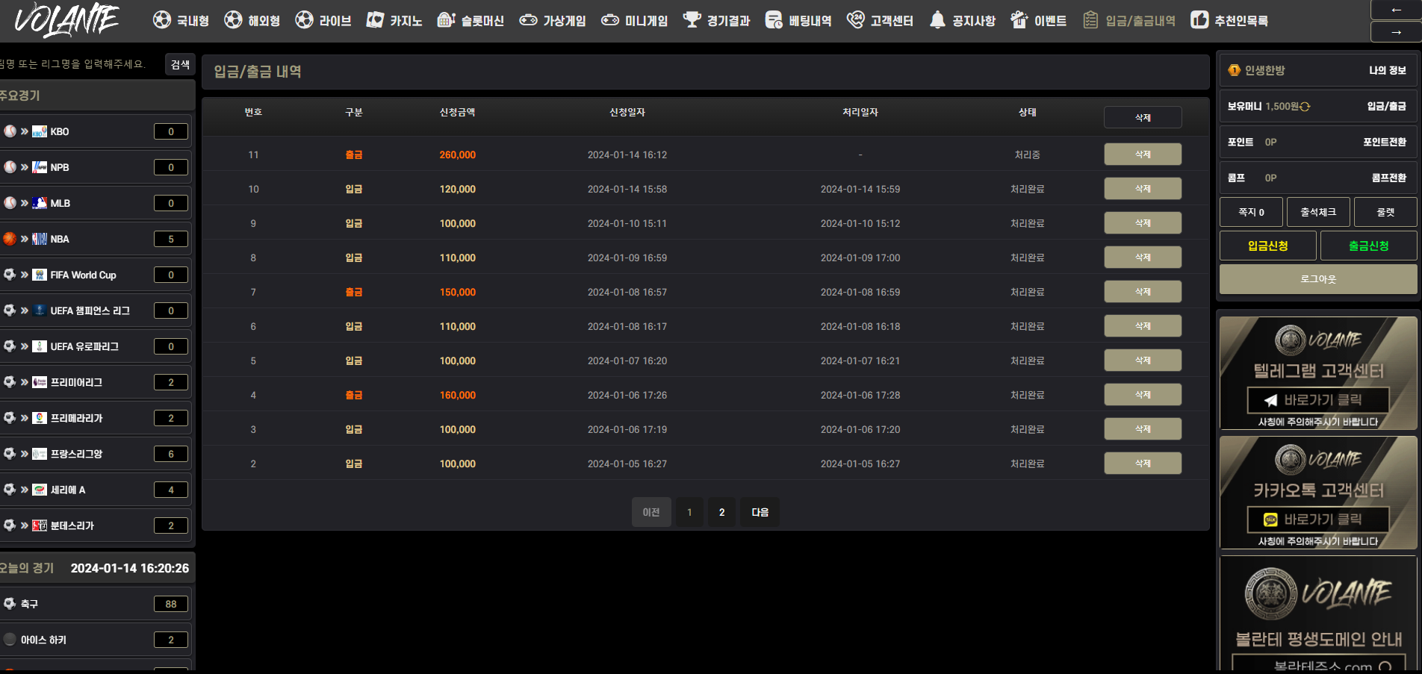Delete transaction number 11 row

coord(1143,155)
